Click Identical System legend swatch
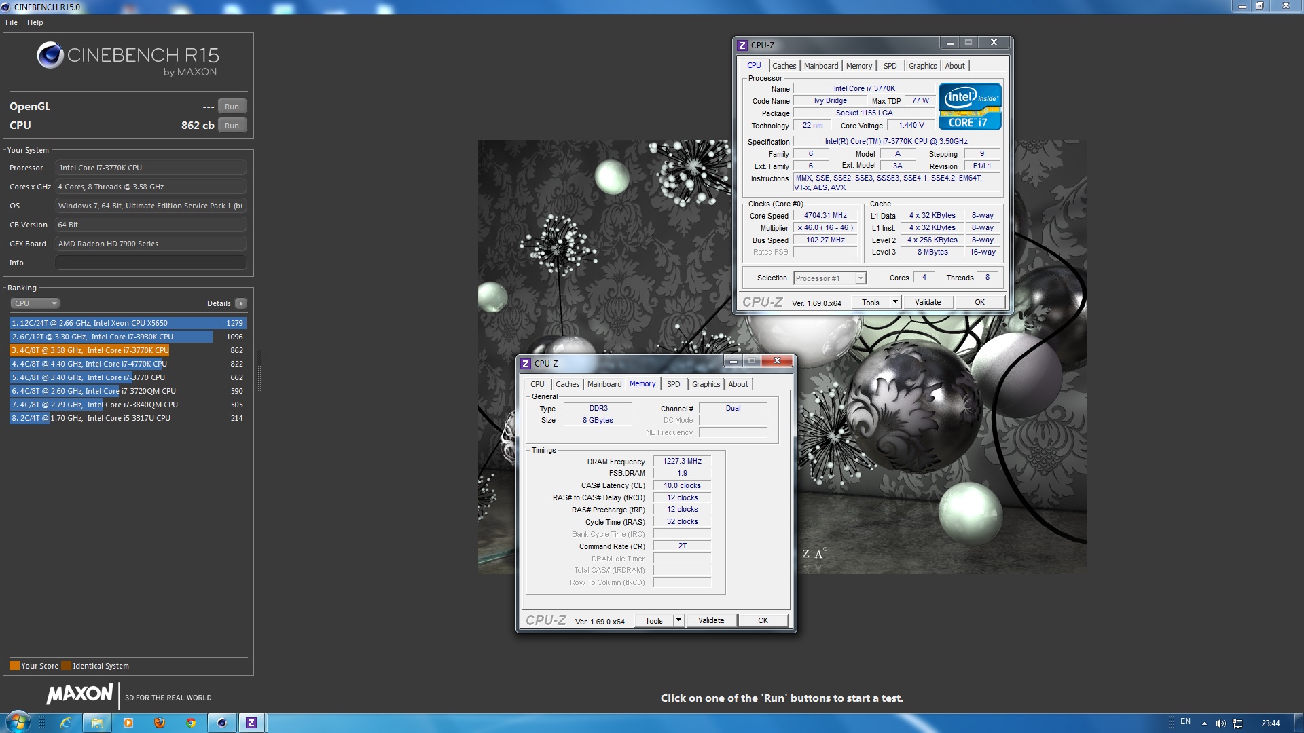This screenshot has width=1304, height=733. pyautogui.click(x=66, y=666)
